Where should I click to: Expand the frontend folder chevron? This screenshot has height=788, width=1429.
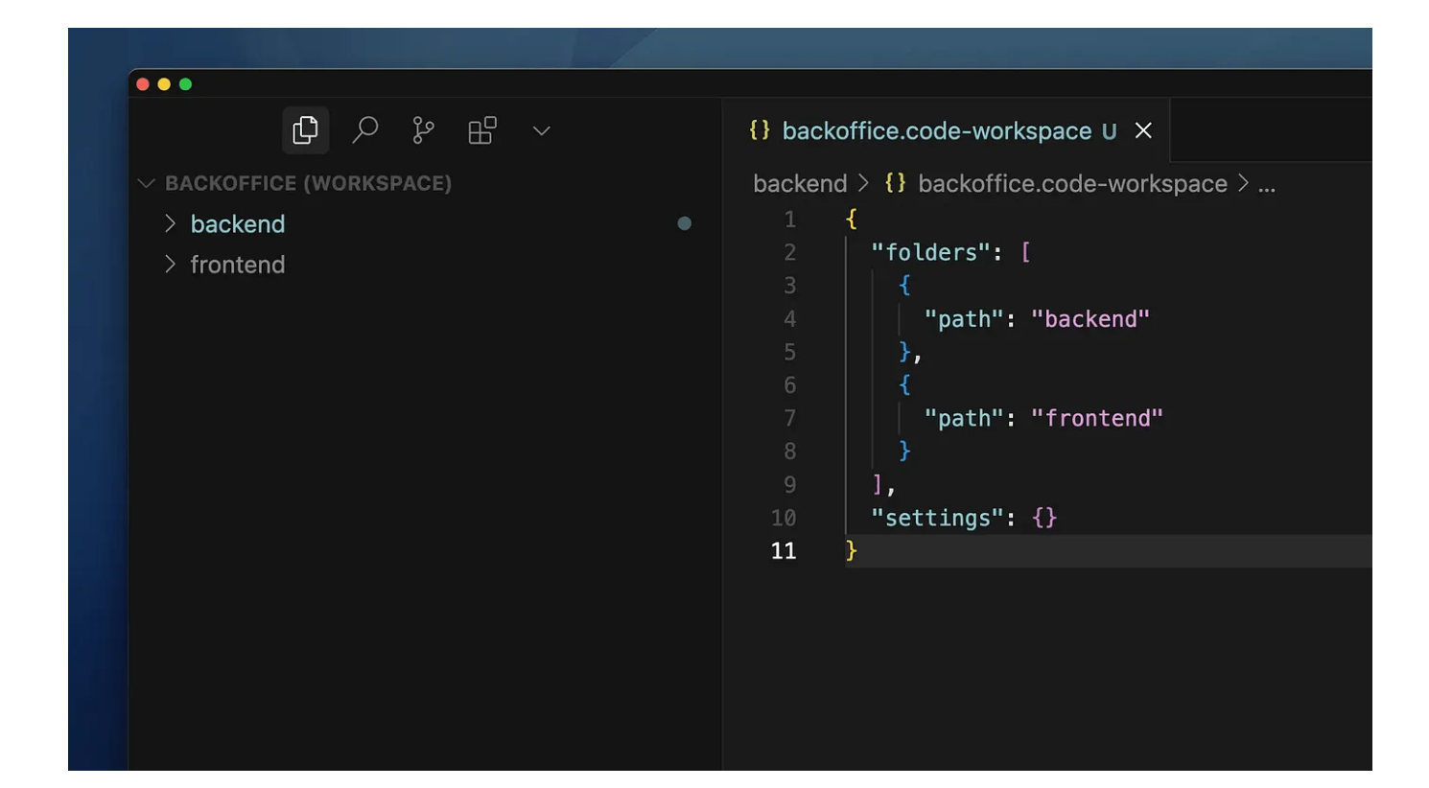[170, 264]
